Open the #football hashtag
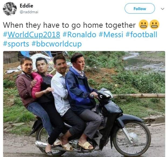The height and width of the screenshot is (157, 168). coord(141,35)
